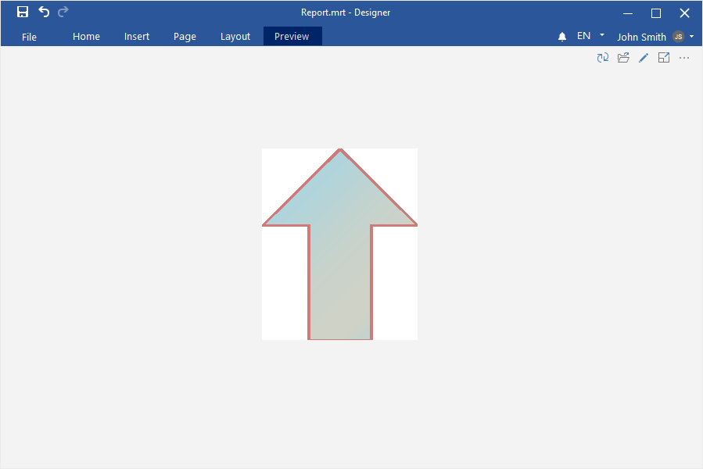
Task: Click the Save icon in title bar
Action: [23, 12]
